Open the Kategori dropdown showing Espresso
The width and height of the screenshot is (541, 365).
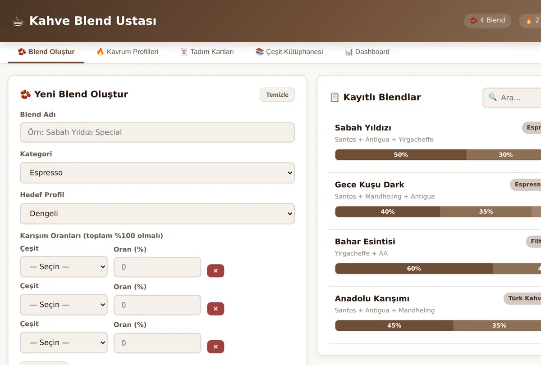point(157,173)
